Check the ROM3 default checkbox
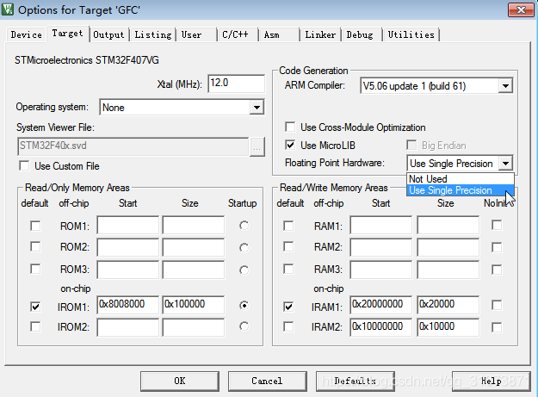The height and width of the screenshot is (397, 538). pos(35,269)
